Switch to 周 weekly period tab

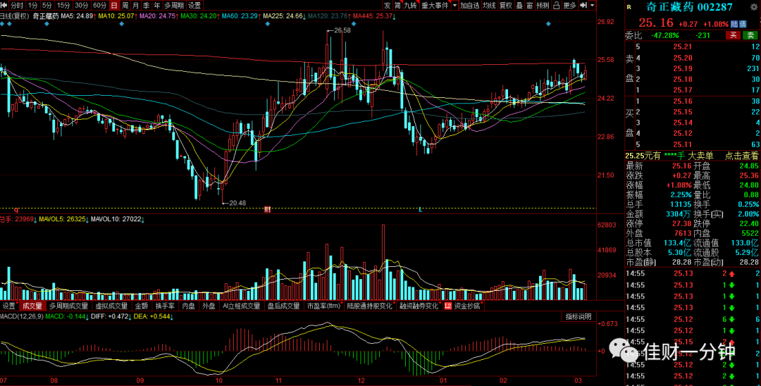coord(125,6)
